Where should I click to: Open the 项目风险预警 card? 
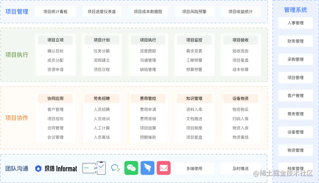point(195,12)
